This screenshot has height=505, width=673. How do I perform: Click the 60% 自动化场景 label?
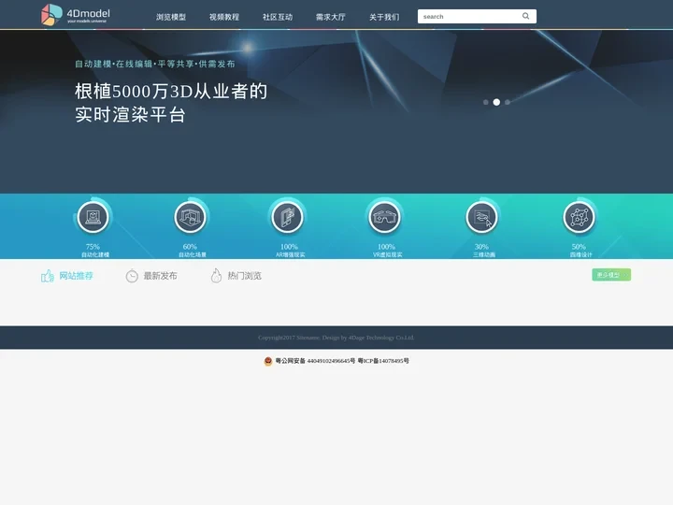pos(192,251)
